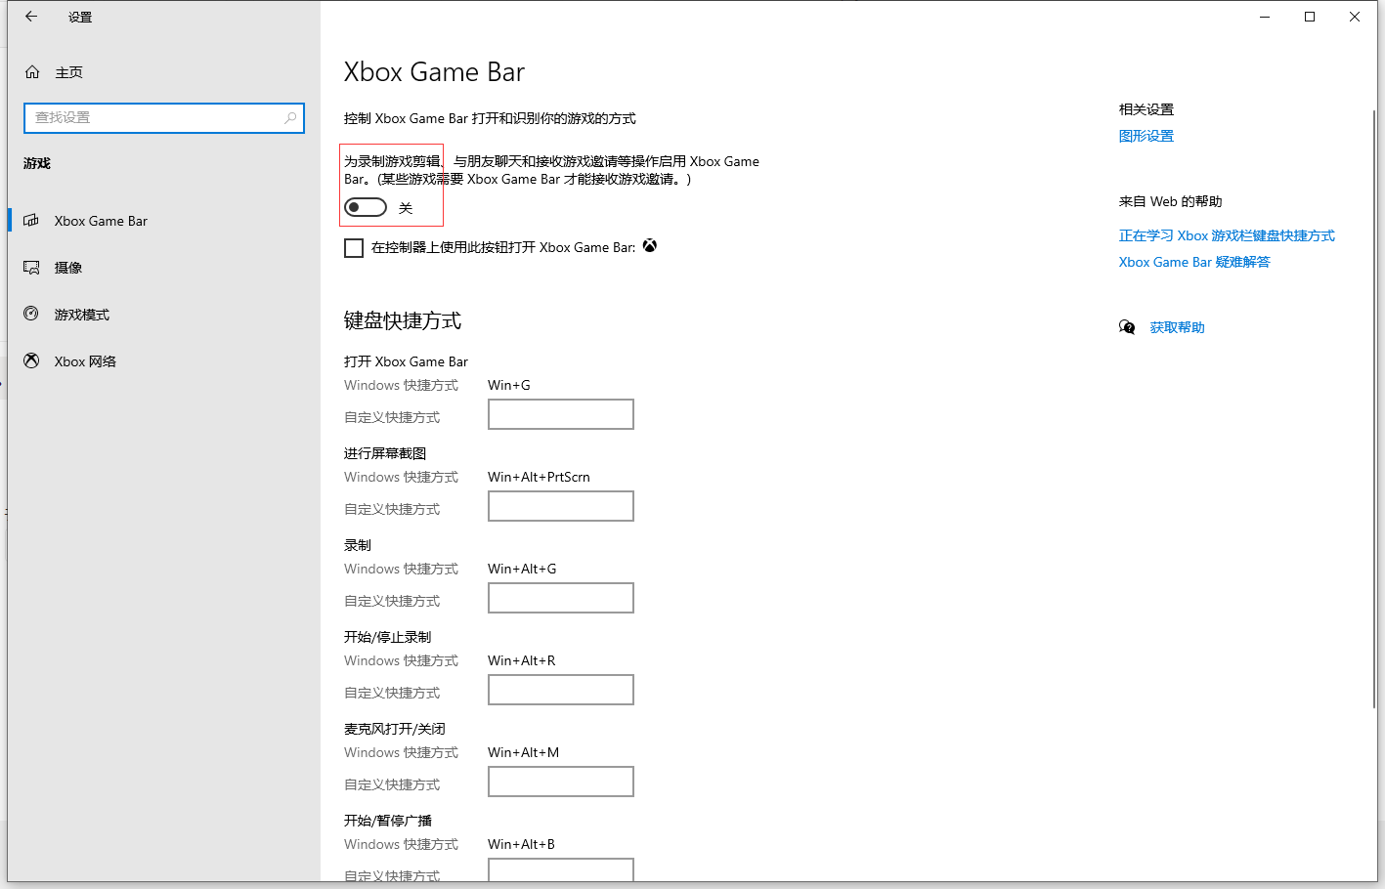
Task: Open the 摄像 settings page
Action: 68,268
